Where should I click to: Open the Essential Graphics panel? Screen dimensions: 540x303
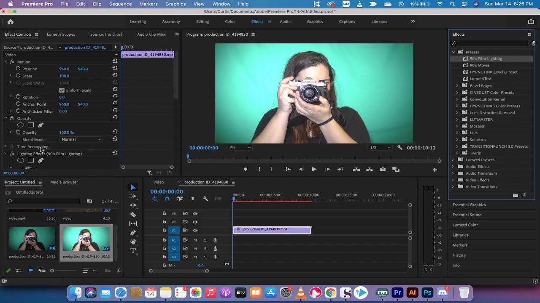[x=469, y=205]
